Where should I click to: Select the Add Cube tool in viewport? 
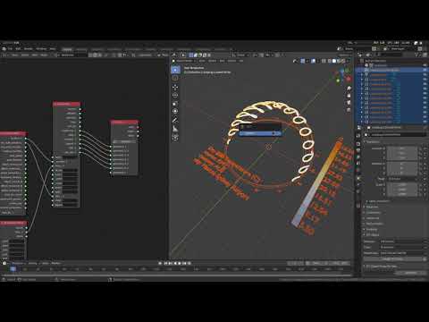click(x=175, y=138)
